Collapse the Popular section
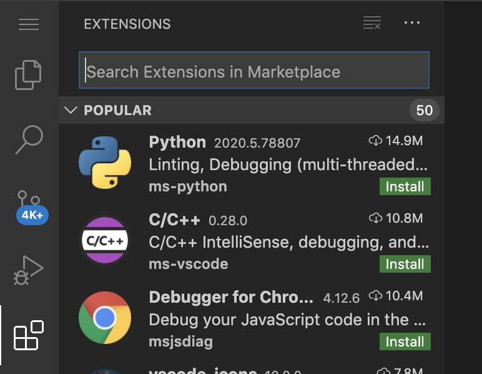The width and height of the screenshot is (482, 374). pyautogui.click(x=70, y=111)
